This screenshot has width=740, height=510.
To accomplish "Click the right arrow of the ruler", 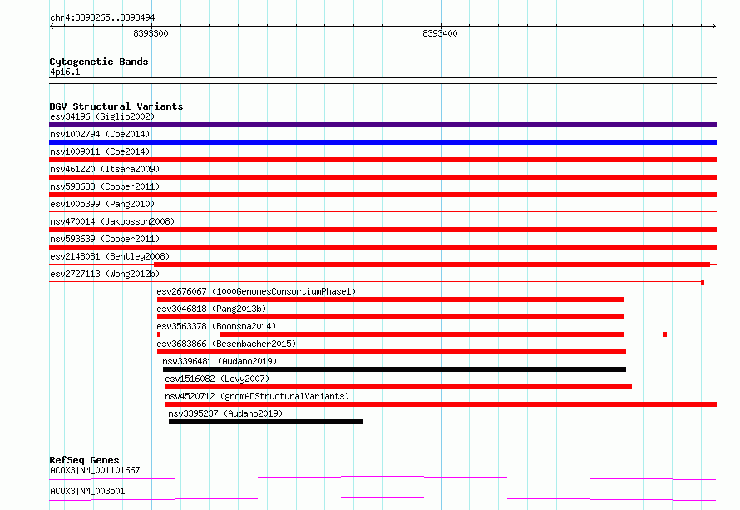I will click(713, 27).
